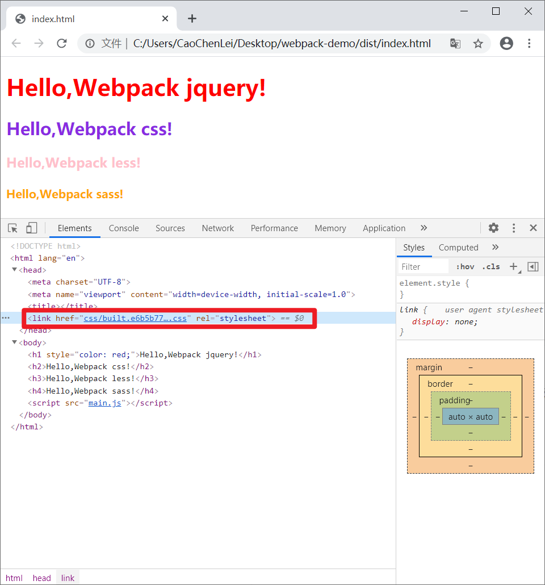Switch to the Elements tab
Image resolution: width=545 pixels, height=585 pixels.
[x=74, y=228]
